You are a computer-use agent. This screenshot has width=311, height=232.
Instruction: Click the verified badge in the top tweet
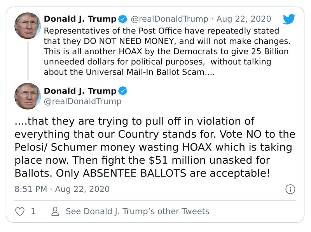click(122, 19)
